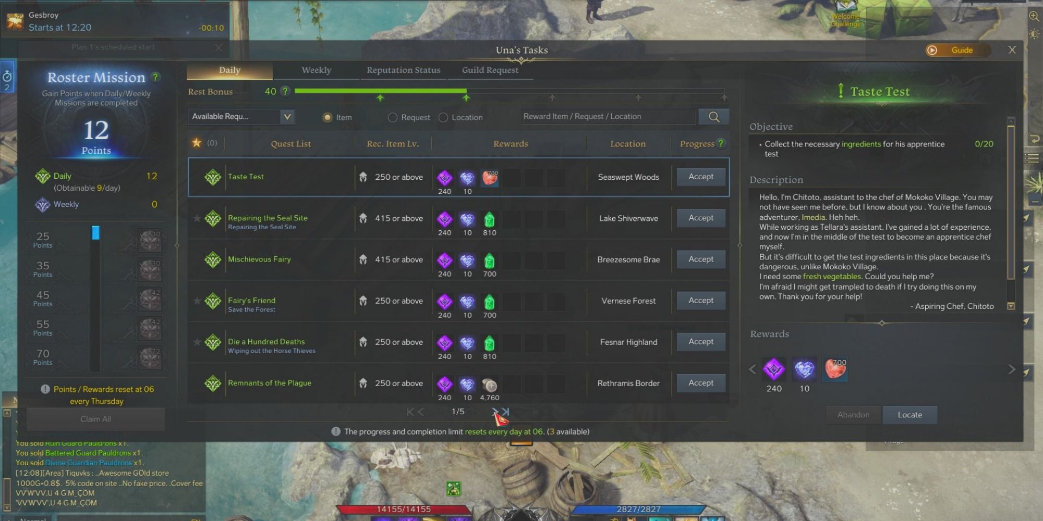Screen dimensions: 1043x521
Task: Click the green buff icon above the health bar
Action: (x=454, y=489)
